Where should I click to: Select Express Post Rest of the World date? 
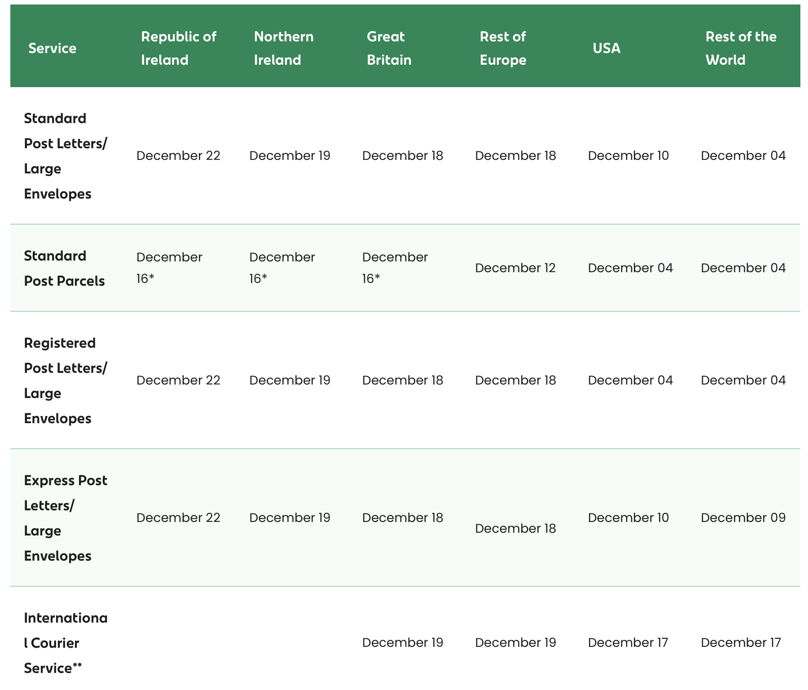743,518
